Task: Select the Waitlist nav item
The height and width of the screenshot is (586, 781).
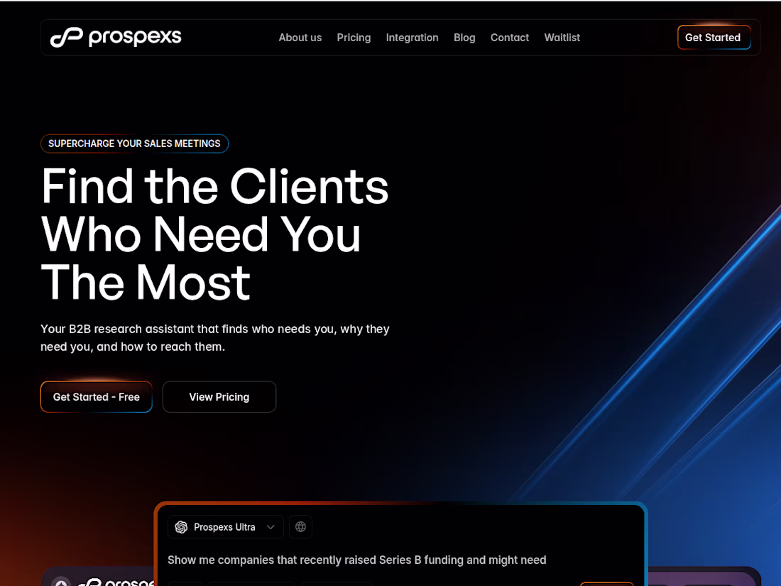Action: click(562, 38)
